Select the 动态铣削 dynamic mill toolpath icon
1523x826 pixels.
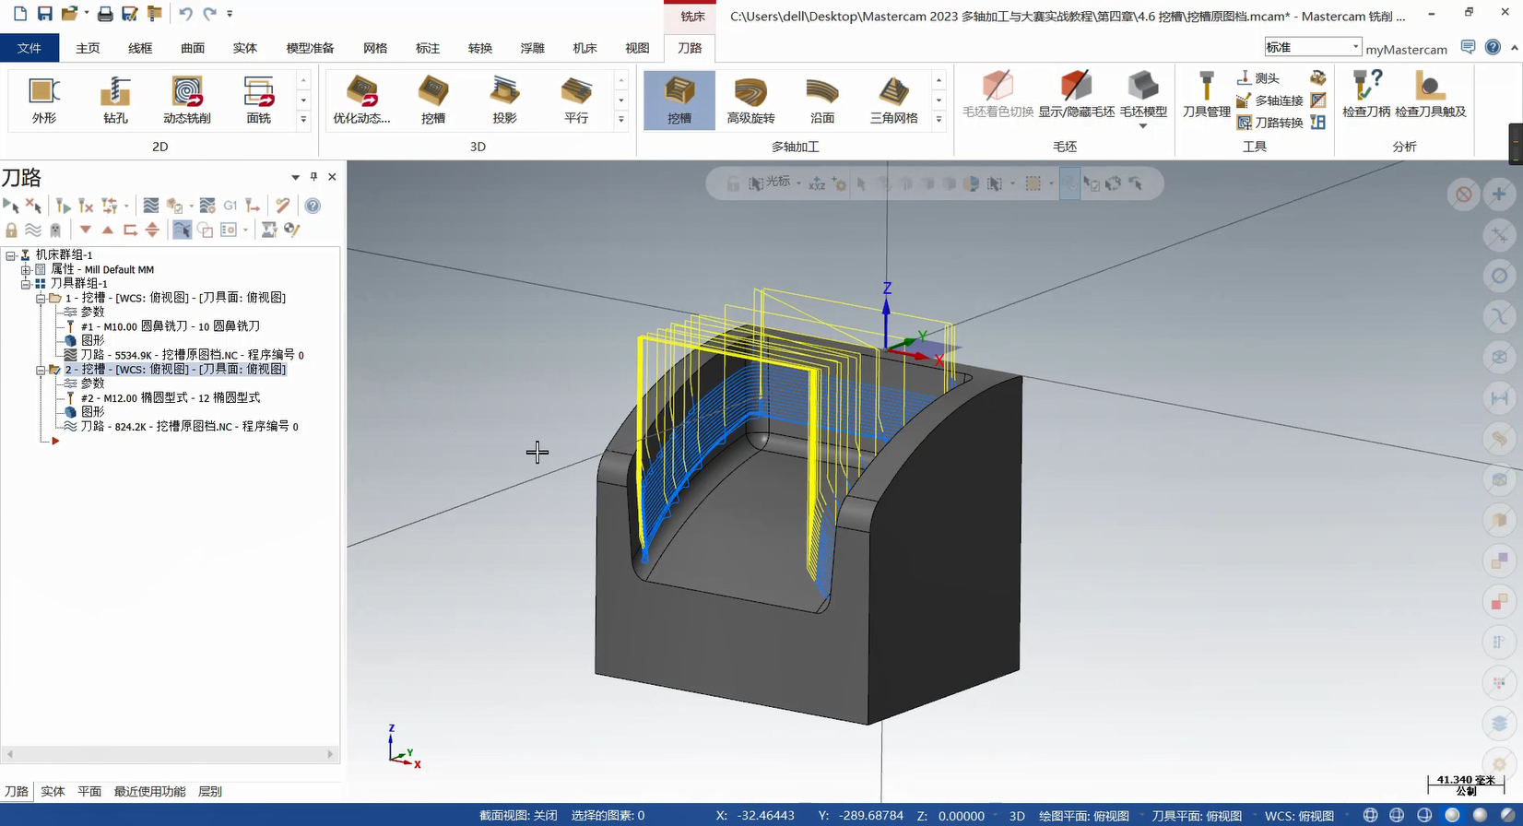(186, 100)
